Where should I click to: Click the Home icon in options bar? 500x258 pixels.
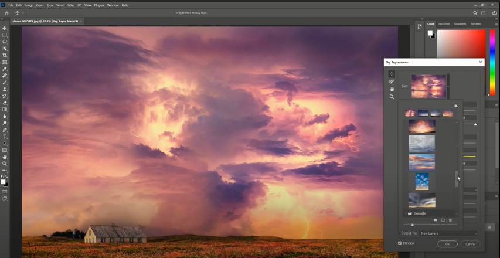[6, 13]
